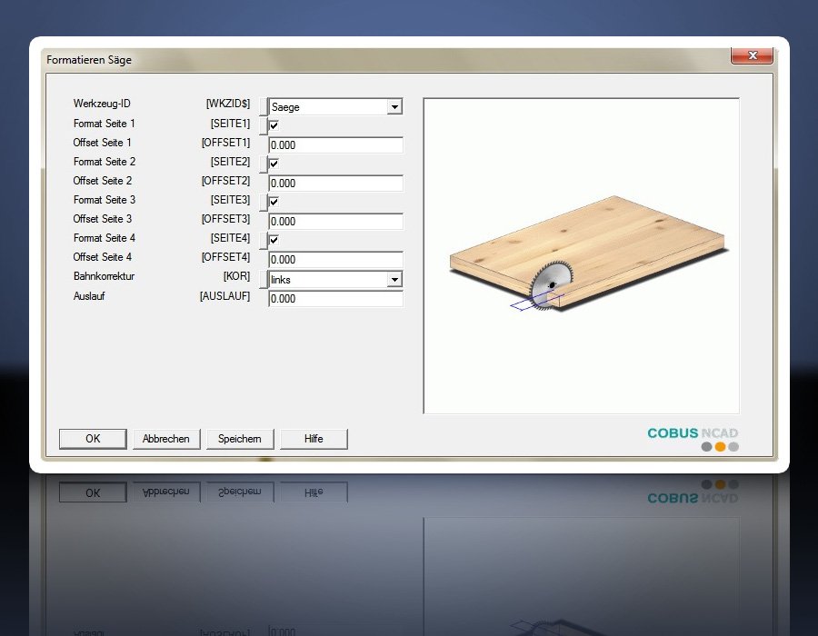
Task: Confirm the dialog with OK
Action: point(93,439)
